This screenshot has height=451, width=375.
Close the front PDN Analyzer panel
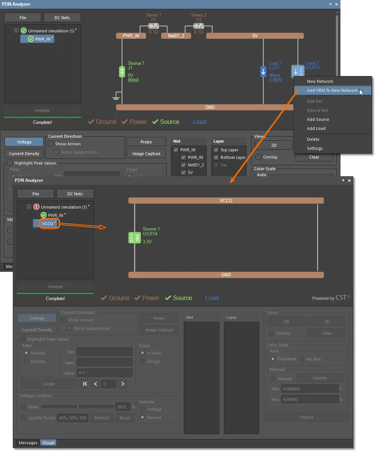coord(349,180)
